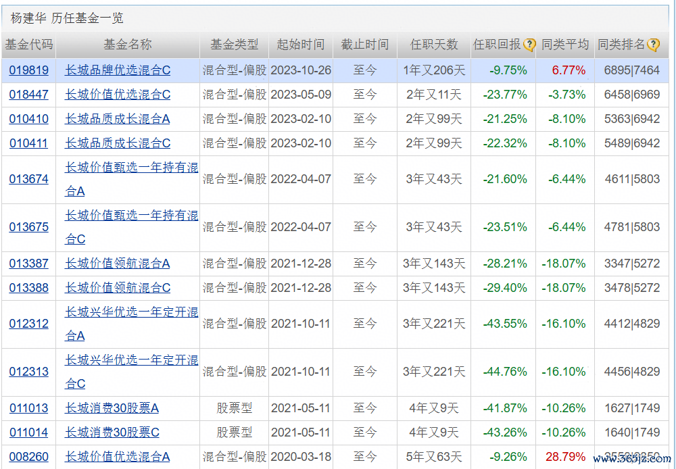Open fund code 019819 link

pyautogui.click(x=29, y=70)
